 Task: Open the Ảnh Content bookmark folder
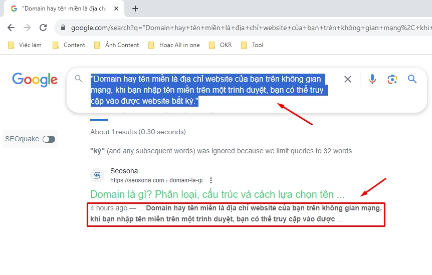click(x=117, y=45)
